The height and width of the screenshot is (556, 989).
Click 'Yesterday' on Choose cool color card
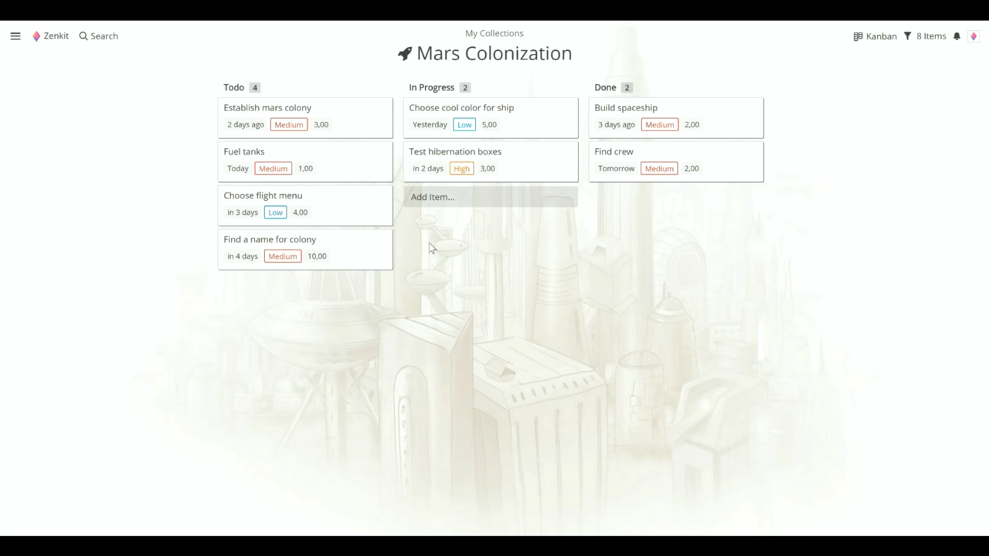(430, 125)
